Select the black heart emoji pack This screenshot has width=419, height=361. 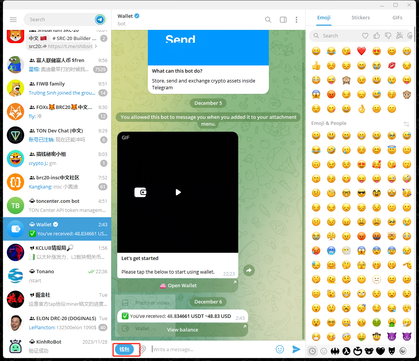coord(380,351)
